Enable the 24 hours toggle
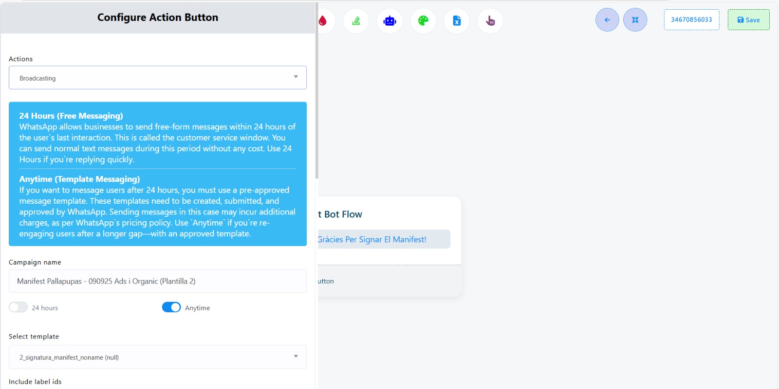779x389 pixels. click(19, 307)
